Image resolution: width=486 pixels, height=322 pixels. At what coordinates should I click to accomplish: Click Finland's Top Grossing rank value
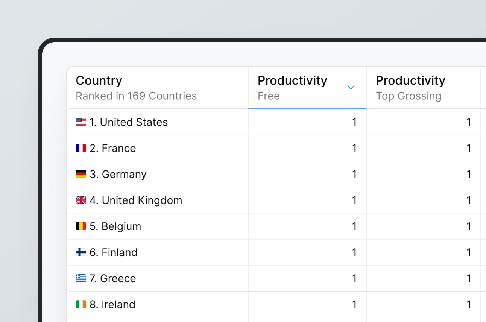click(468, 252)
